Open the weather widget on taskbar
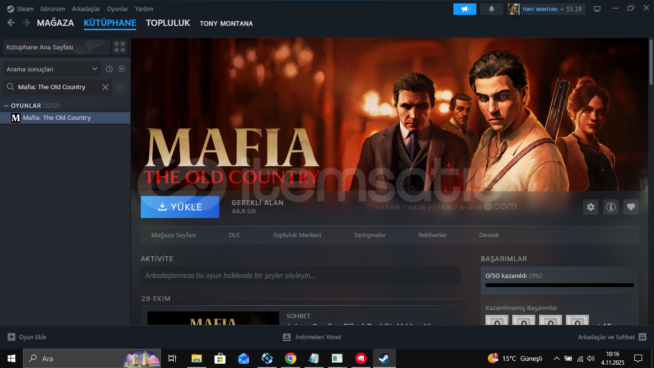Viewport: 654px width, 368px height. pyautogui.click(x=515, y=358)
